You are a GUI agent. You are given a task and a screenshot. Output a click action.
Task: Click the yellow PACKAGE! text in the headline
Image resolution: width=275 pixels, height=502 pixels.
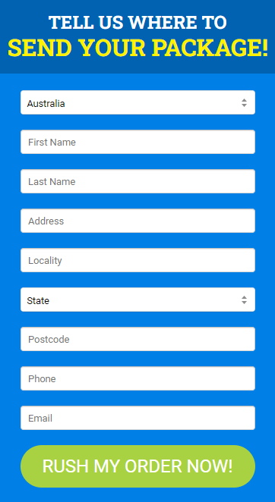pos(210,48)
